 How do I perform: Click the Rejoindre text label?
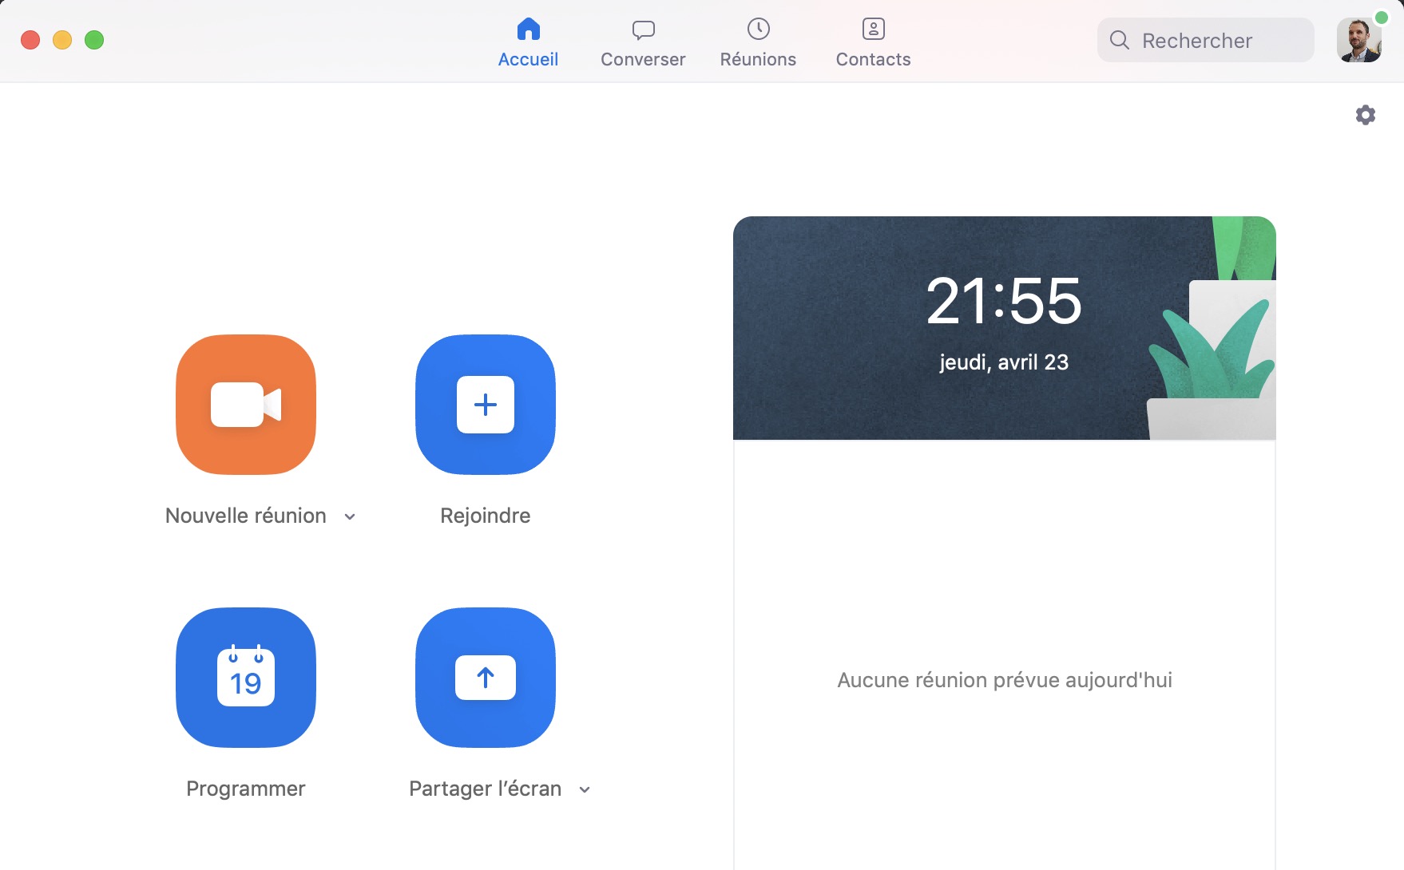(x=486, y=516)
